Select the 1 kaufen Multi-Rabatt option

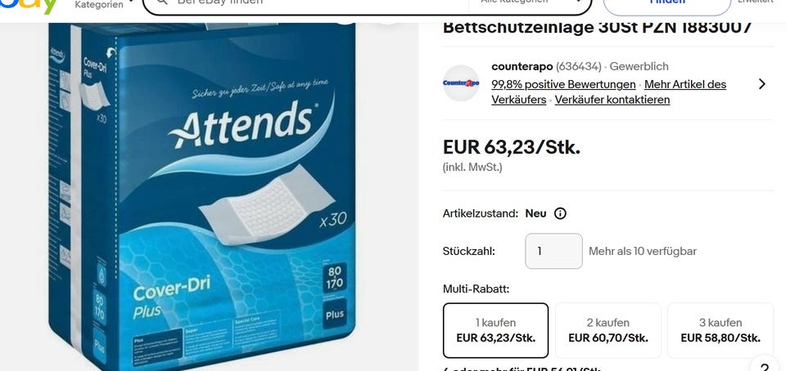coord(495,330)
